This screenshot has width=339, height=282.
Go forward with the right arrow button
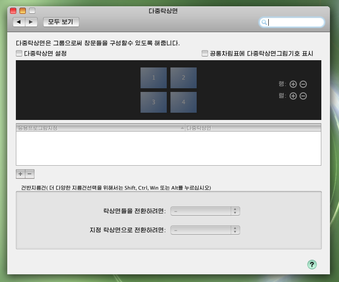click(x=31, y=22)
